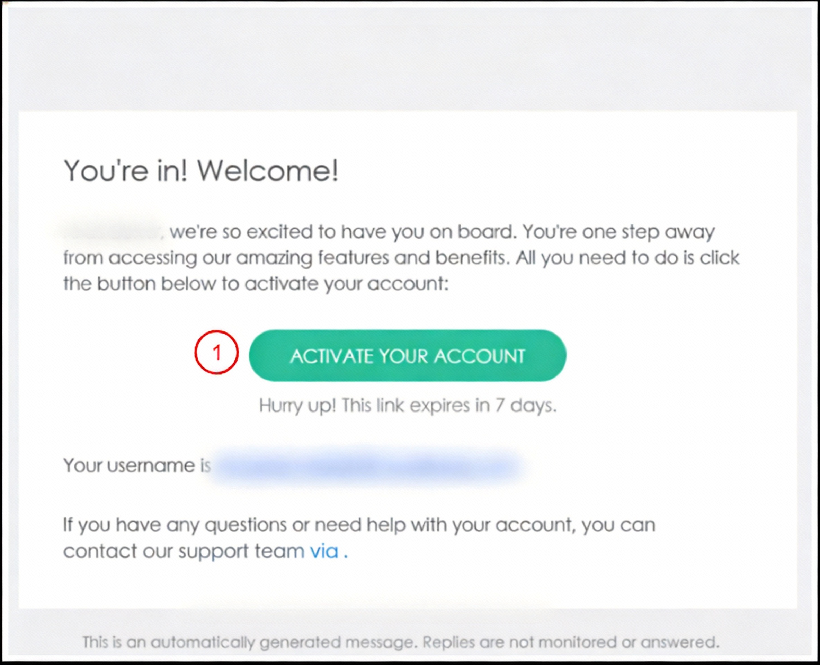
Task: Click the green Activate Your Account button
Action: (x=407, y=355)
